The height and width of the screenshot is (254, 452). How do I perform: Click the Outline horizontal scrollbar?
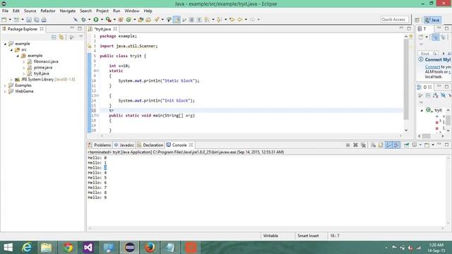pyautogui.click(x=426, y=136)
